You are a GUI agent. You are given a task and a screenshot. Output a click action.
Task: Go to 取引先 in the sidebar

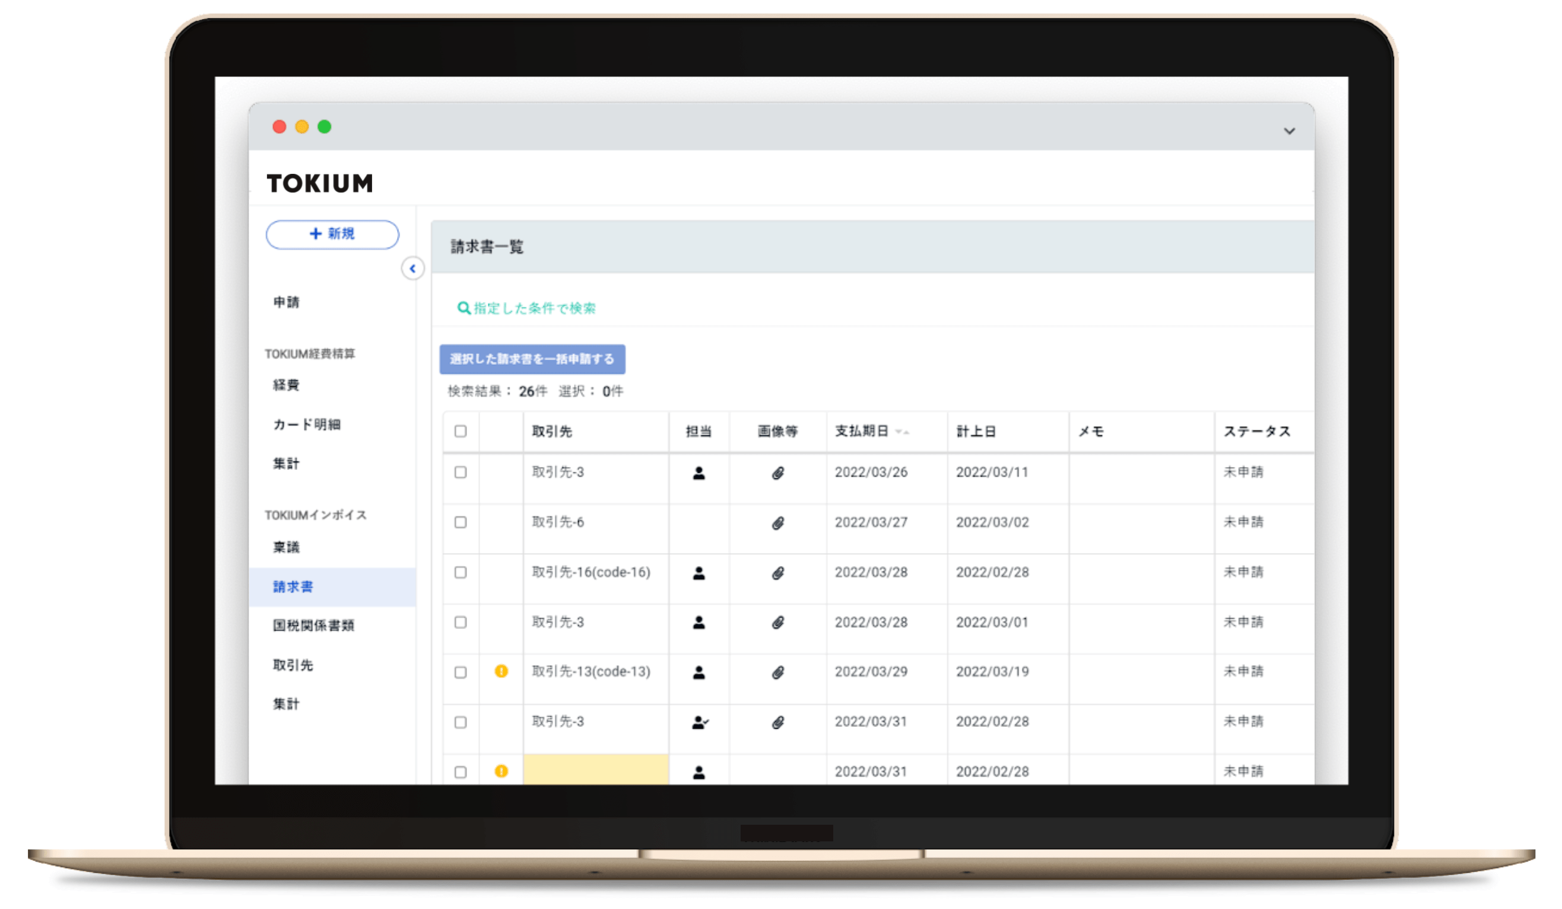293,665
